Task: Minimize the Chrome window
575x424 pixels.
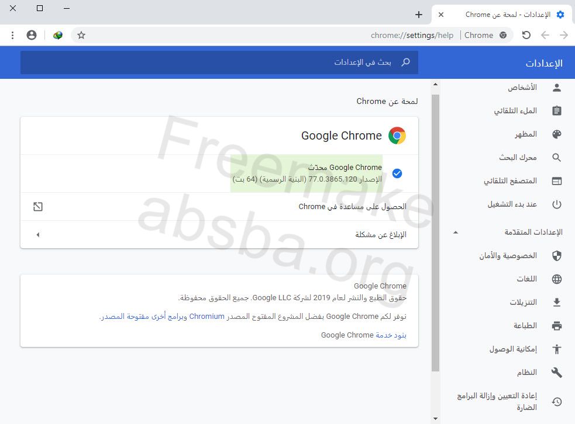Action: pyautogui.click(x=66, y=8)
